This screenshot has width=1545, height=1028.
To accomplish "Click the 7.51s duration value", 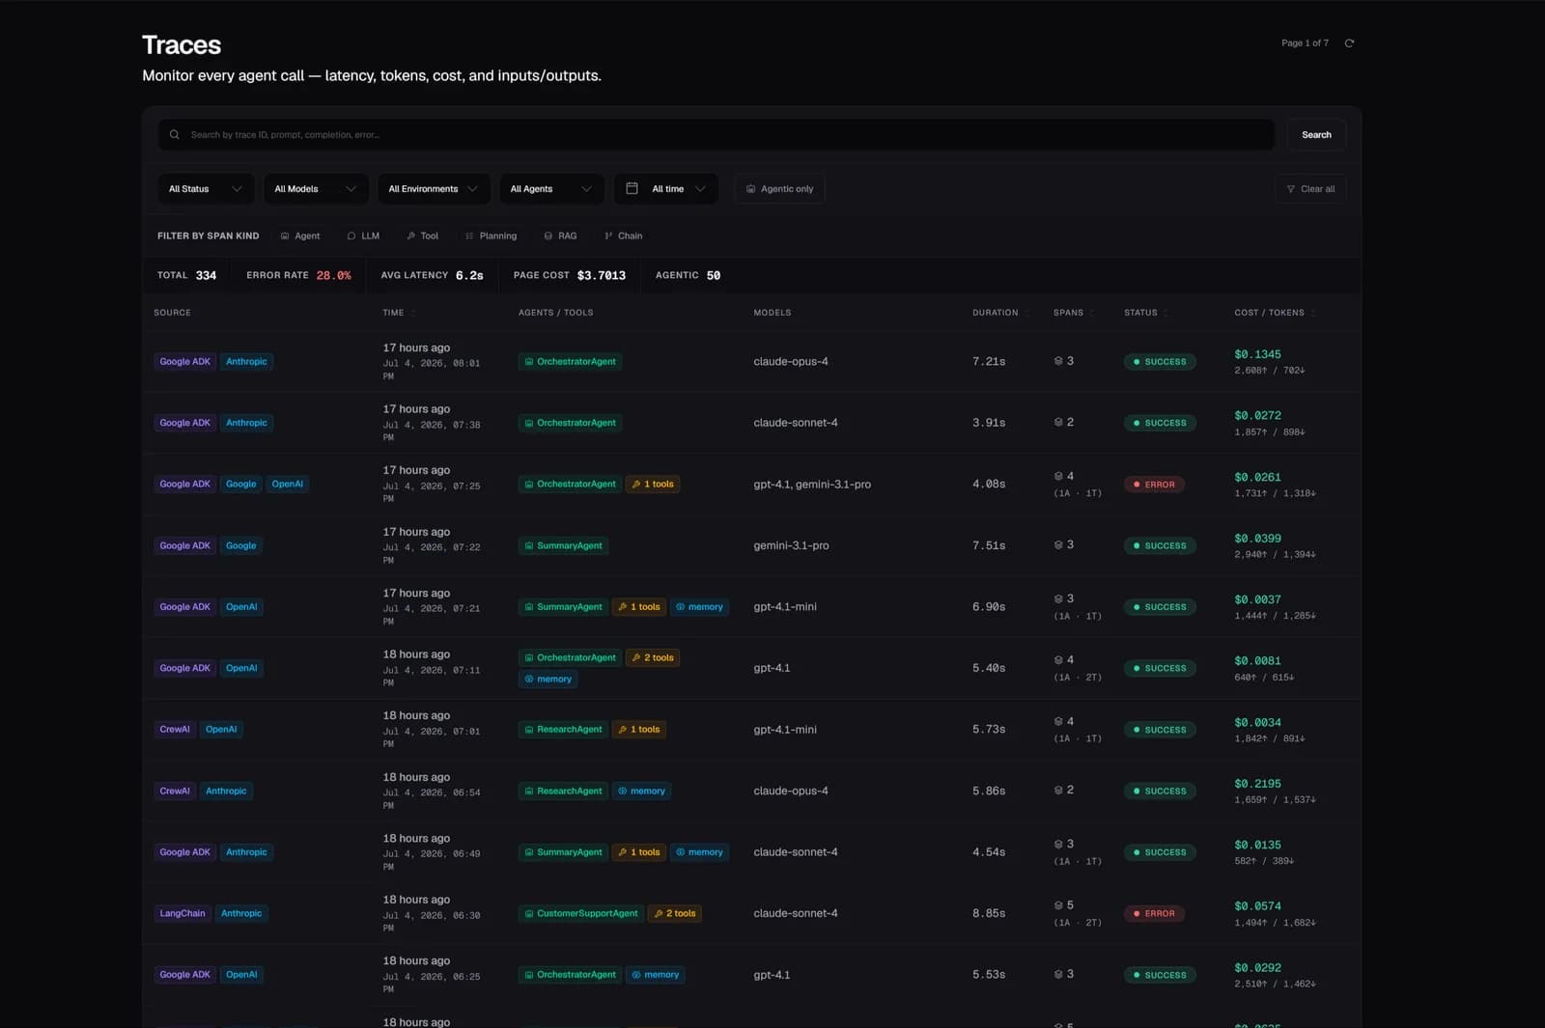I will [x=989, y=545].
